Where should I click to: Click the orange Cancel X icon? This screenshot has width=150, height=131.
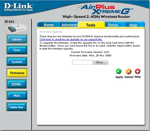[x=128, y=71]
